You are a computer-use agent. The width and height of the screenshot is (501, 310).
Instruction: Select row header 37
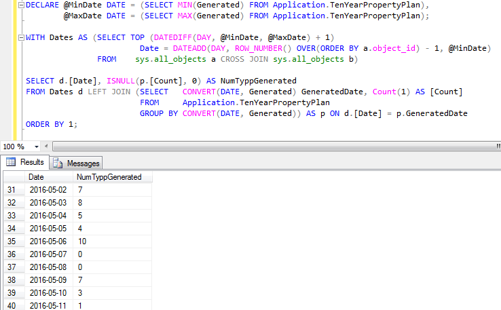(x=14, y=267)
